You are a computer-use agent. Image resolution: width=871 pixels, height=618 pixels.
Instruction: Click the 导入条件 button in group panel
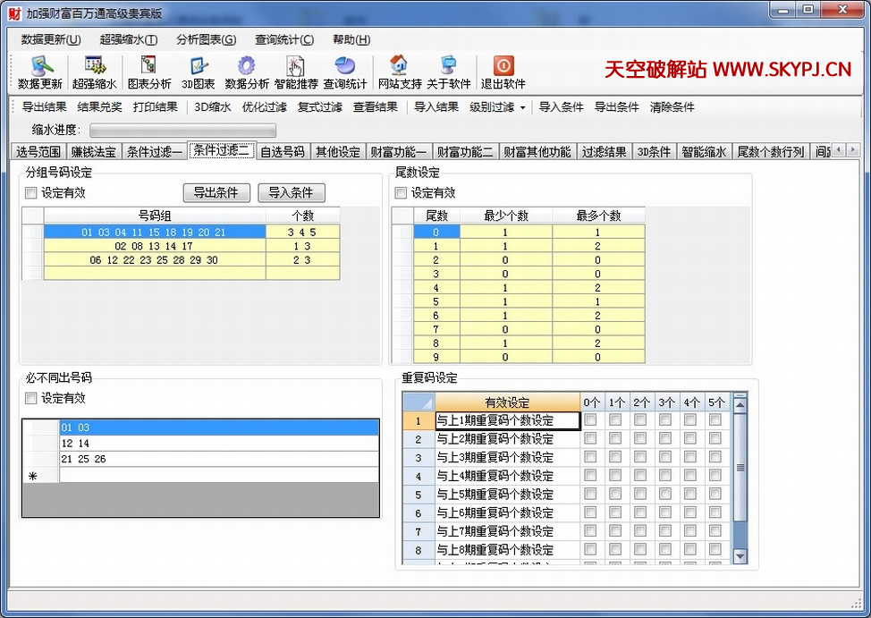click(x=292, y=193)
